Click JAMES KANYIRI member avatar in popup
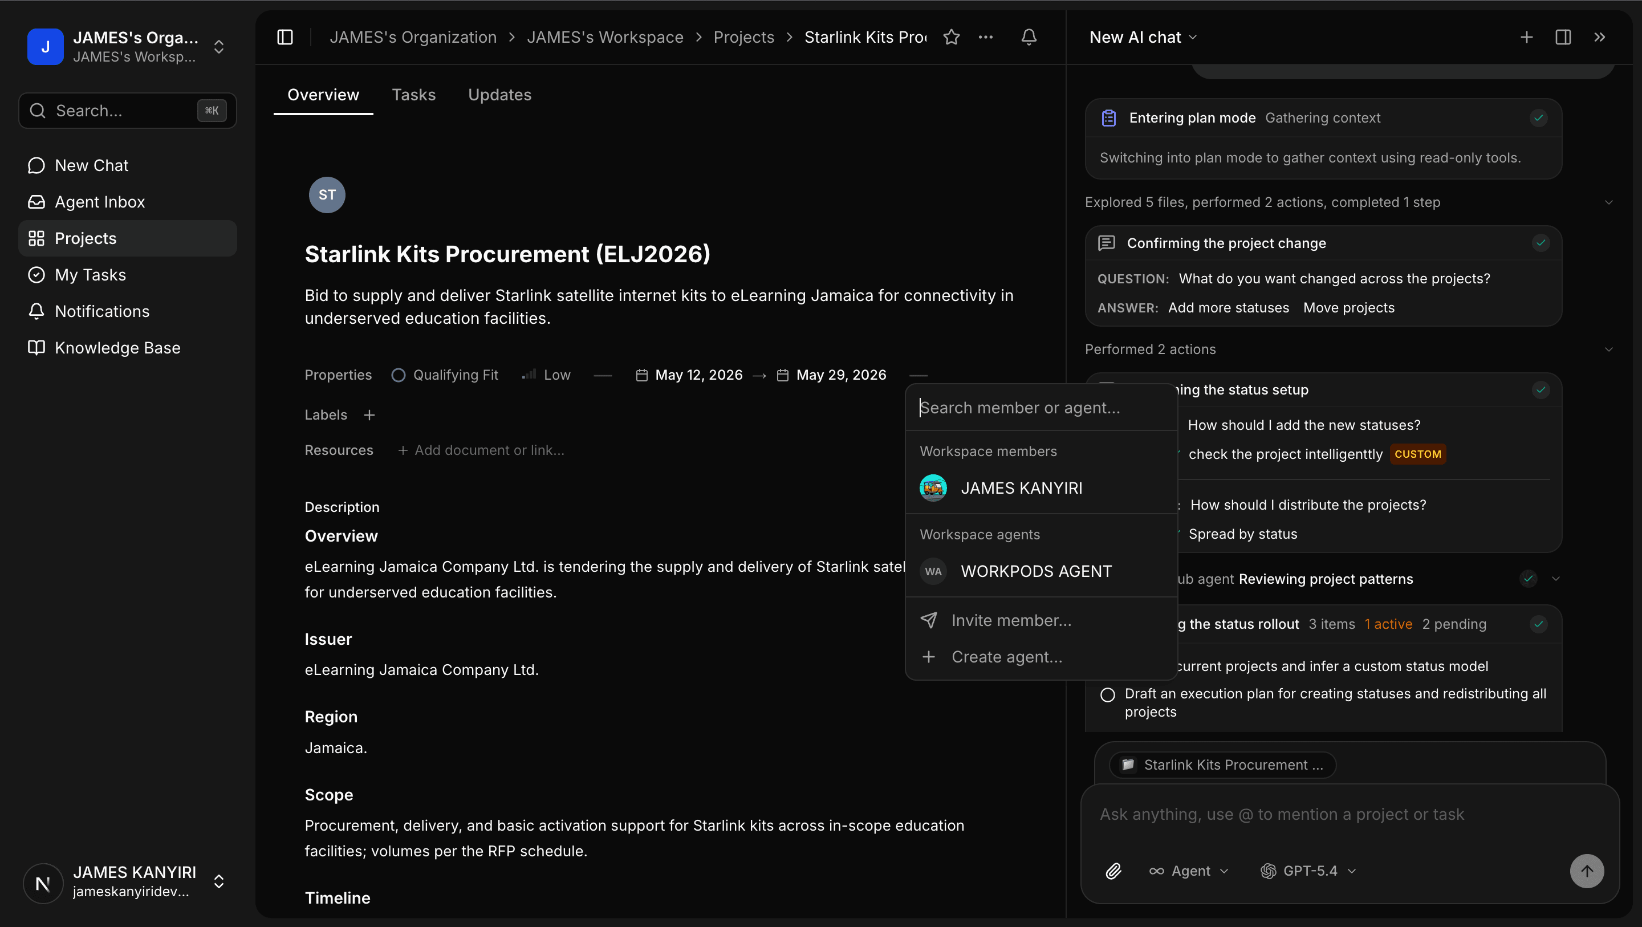The image size is (1642, 927). (x=933, y=487)
